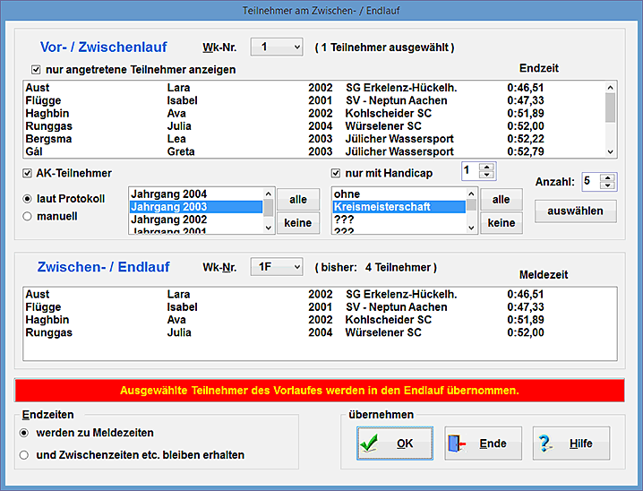This screenshot has height=491, width=643.
Task: Uncheck 'nur angetretene Teilnehmer anzeigen'
Action: (36, 69)
